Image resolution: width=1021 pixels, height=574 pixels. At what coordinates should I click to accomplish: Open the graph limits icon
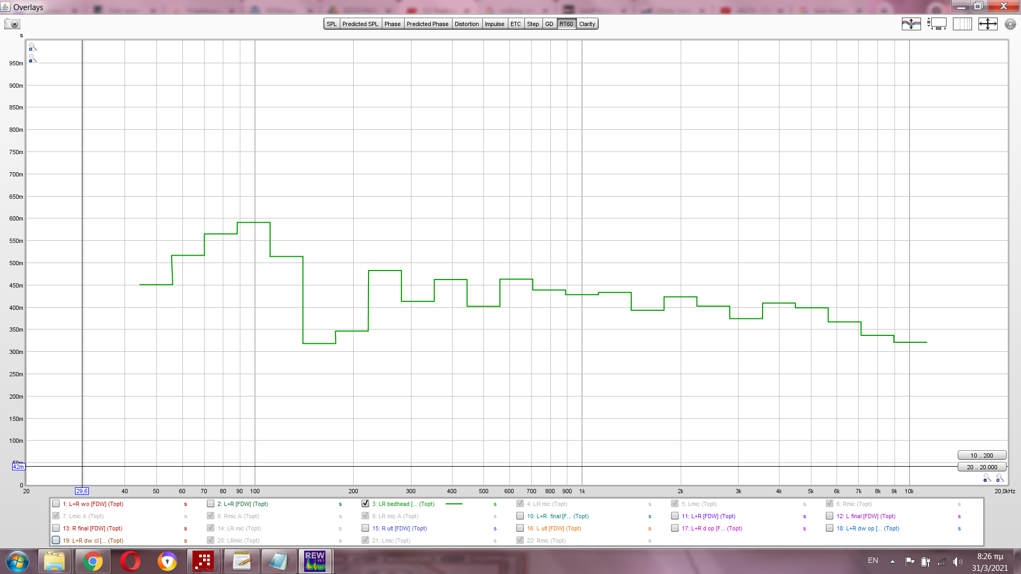[x=987, y=24]
